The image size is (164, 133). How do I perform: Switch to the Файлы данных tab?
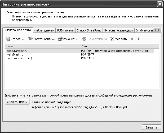tap(45, 30)
